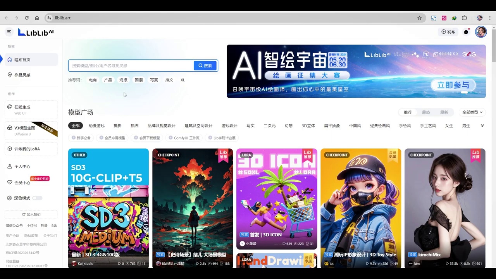Viewport: 496px width, 279px height.
Task: Switch sorting to 最新
Action: point(444,112)
